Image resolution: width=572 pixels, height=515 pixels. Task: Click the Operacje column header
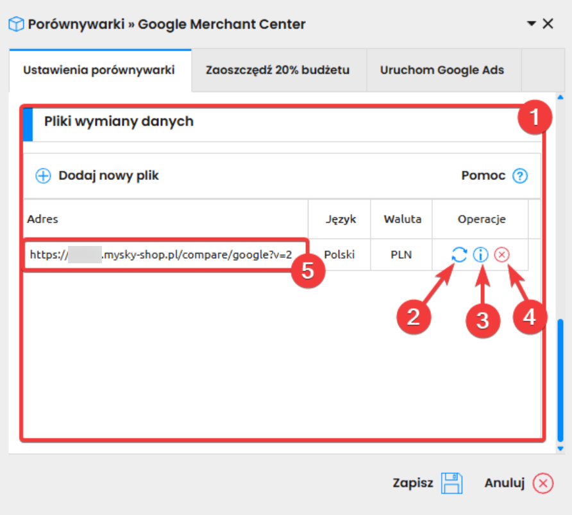482,219
